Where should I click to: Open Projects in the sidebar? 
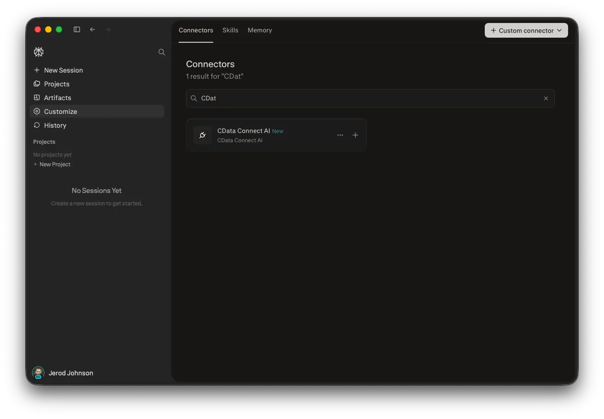pyautogui.click(x=97, y=84)
